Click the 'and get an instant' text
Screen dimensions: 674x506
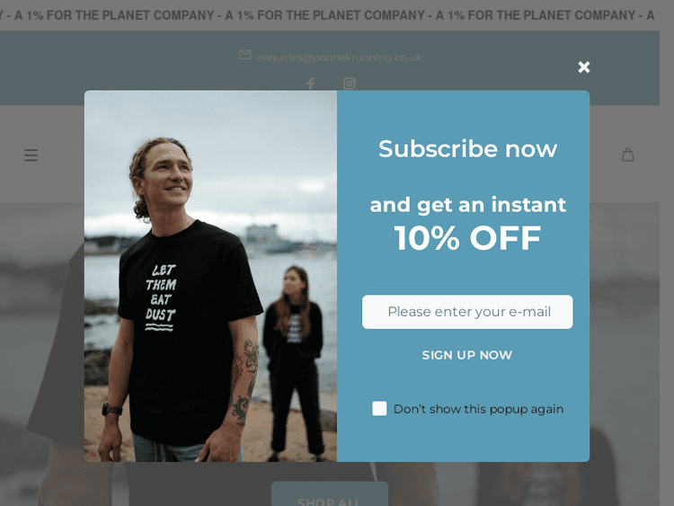click(467, 205)
